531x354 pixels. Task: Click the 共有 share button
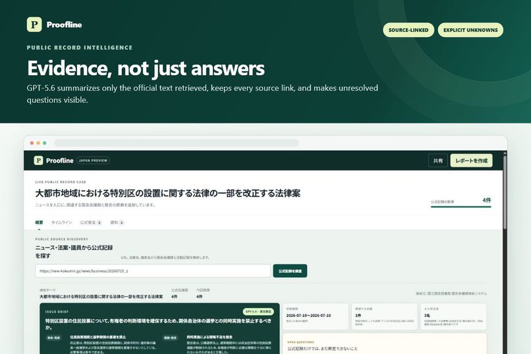click(438, 161)
